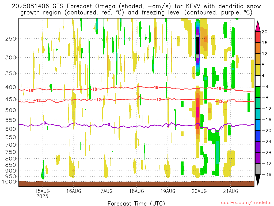Click the 600 pressure level label
The height and width of the screenshot is (206, 274).
[x=11, y=129]
